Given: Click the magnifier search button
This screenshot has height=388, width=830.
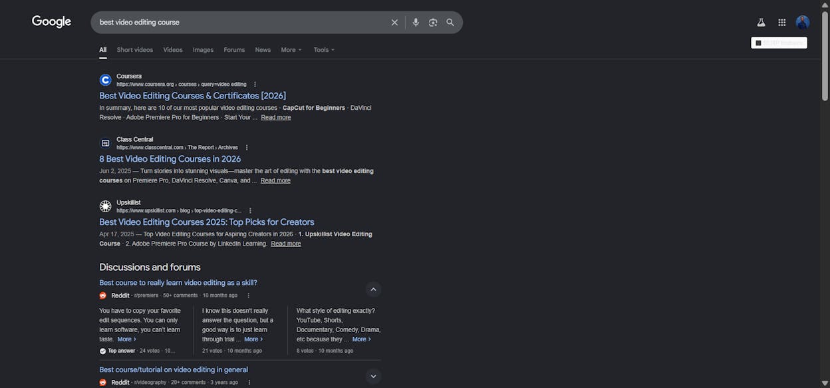Looking at the screenshot, I should [450, 23].
